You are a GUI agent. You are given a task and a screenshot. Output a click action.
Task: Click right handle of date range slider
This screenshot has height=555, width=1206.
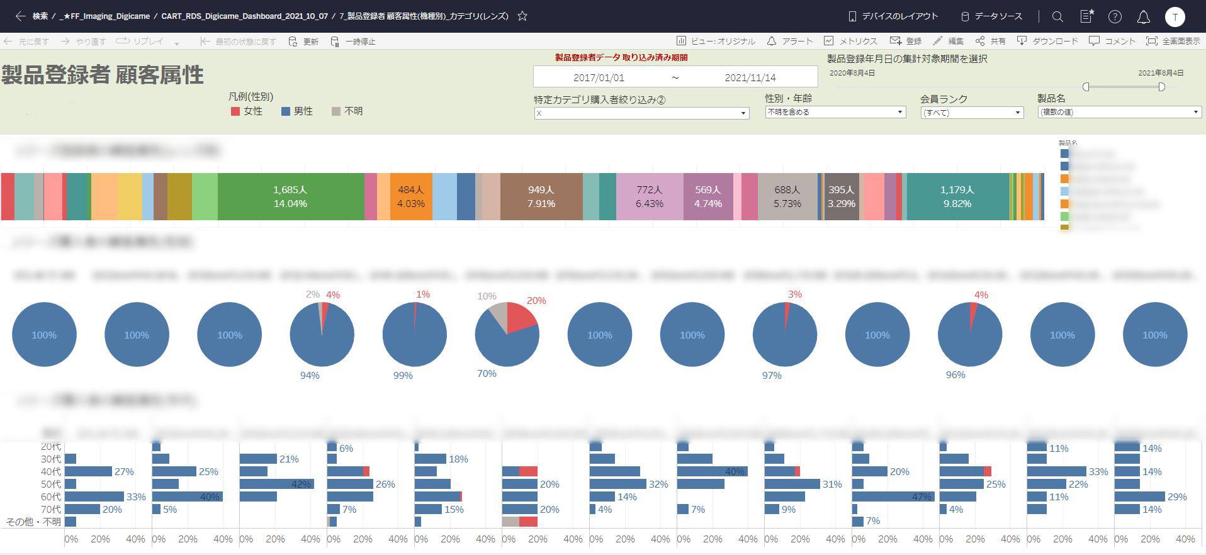tap(1161, 87)
